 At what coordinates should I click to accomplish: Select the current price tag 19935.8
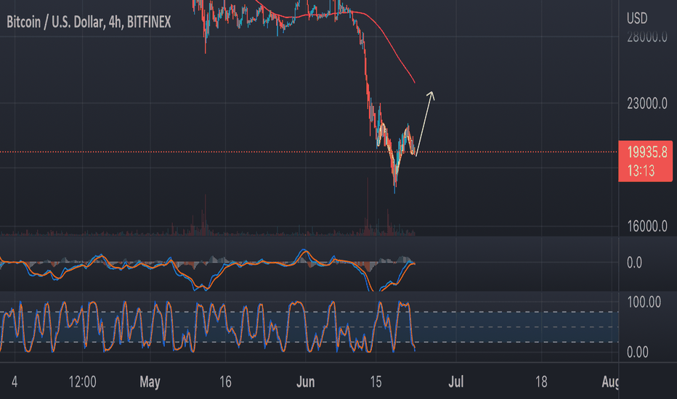point(646,152)
